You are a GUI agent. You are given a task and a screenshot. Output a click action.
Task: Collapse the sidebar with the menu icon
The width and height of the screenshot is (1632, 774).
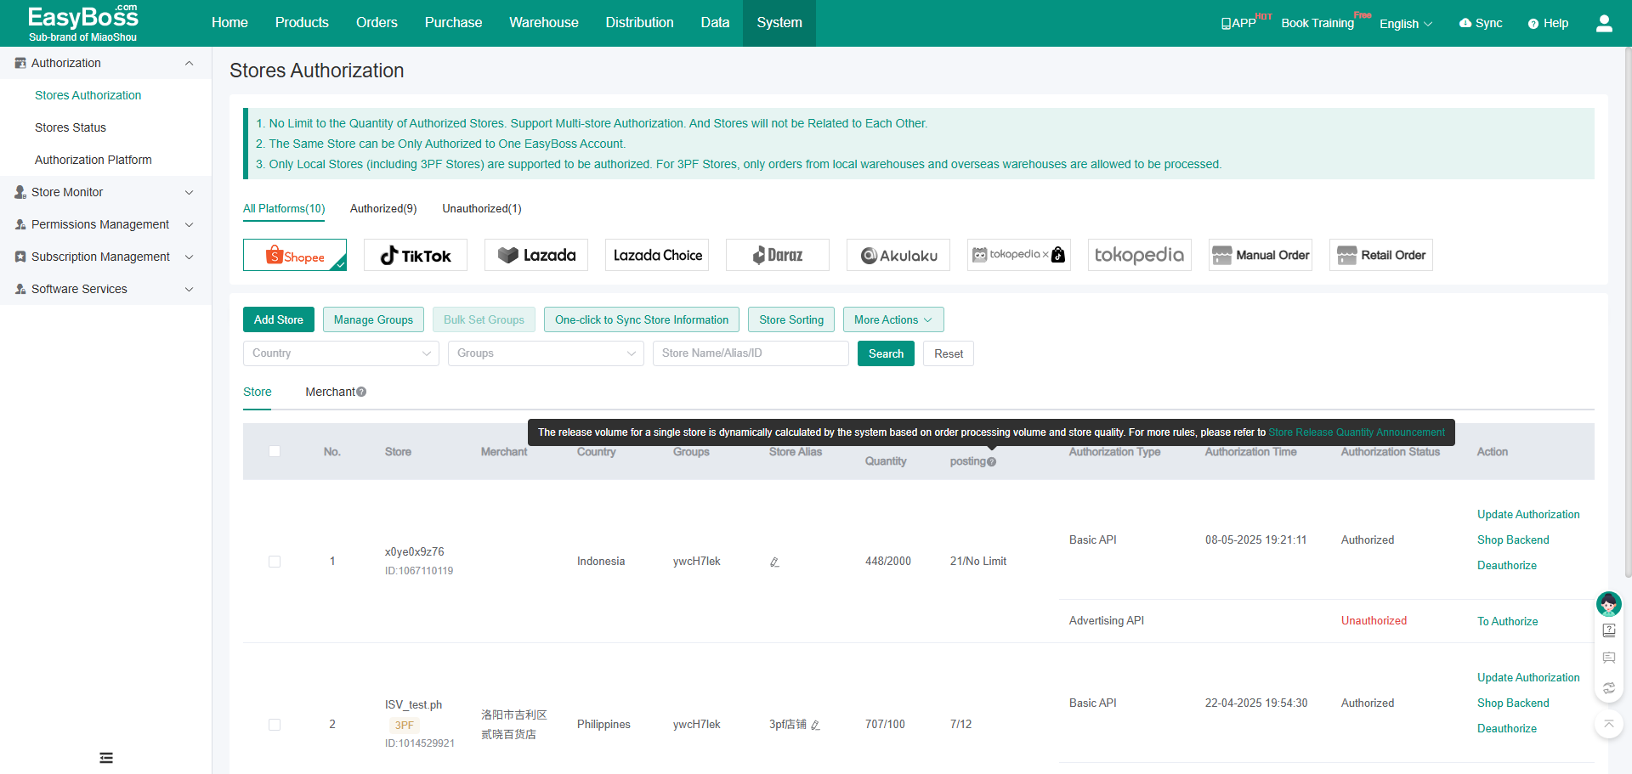click(x=106, y=758)
